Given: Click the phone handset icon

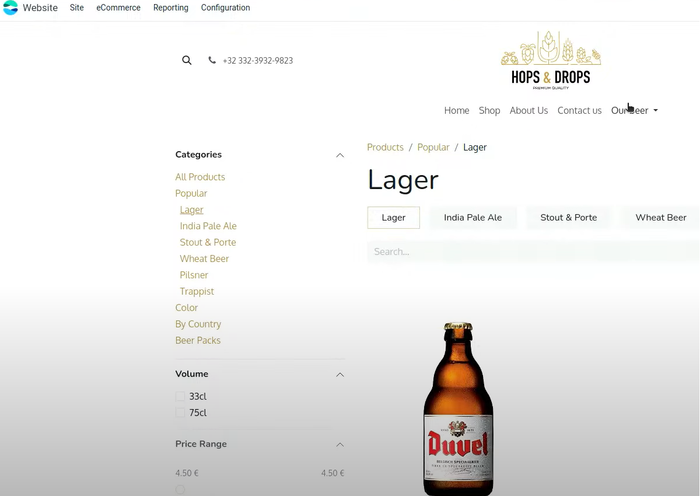Looking at the screenshot, I should pos(212,60).
